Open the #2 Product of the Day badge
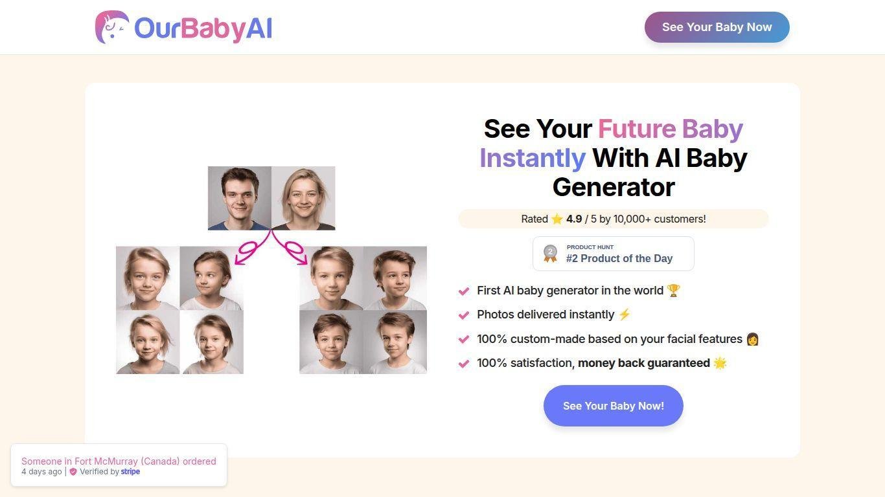The height and width of the screenshot is (497, 885). click(613, 253)
